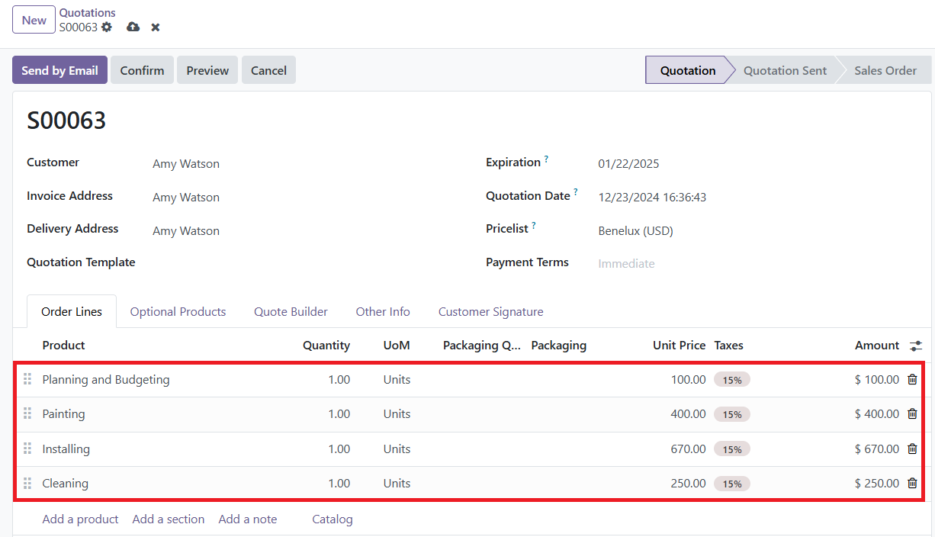The image size is (935, 537).
Task: Click the cloud save icon
Action: coord(133,27)
